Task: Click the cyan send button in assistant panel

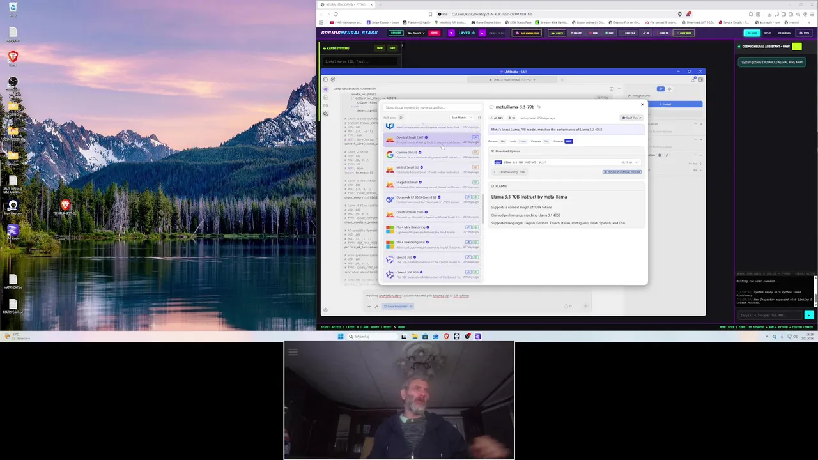Action: (x=809, y=315)
